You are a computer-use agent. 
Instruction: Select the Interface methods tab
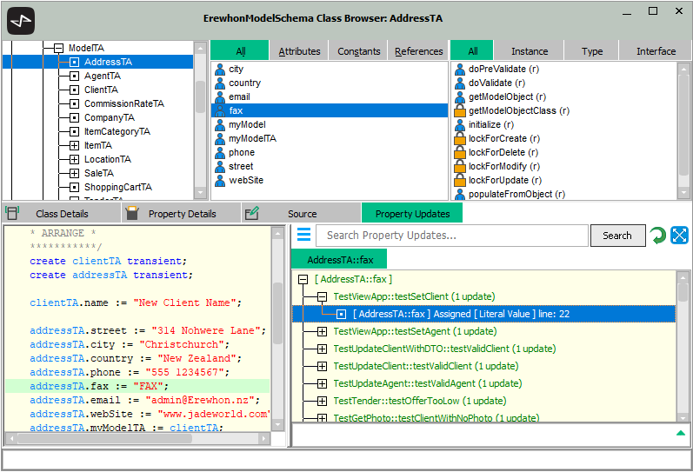[656, 51]
